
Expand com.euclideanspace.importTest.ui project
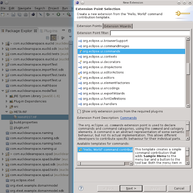coord(3,80)
